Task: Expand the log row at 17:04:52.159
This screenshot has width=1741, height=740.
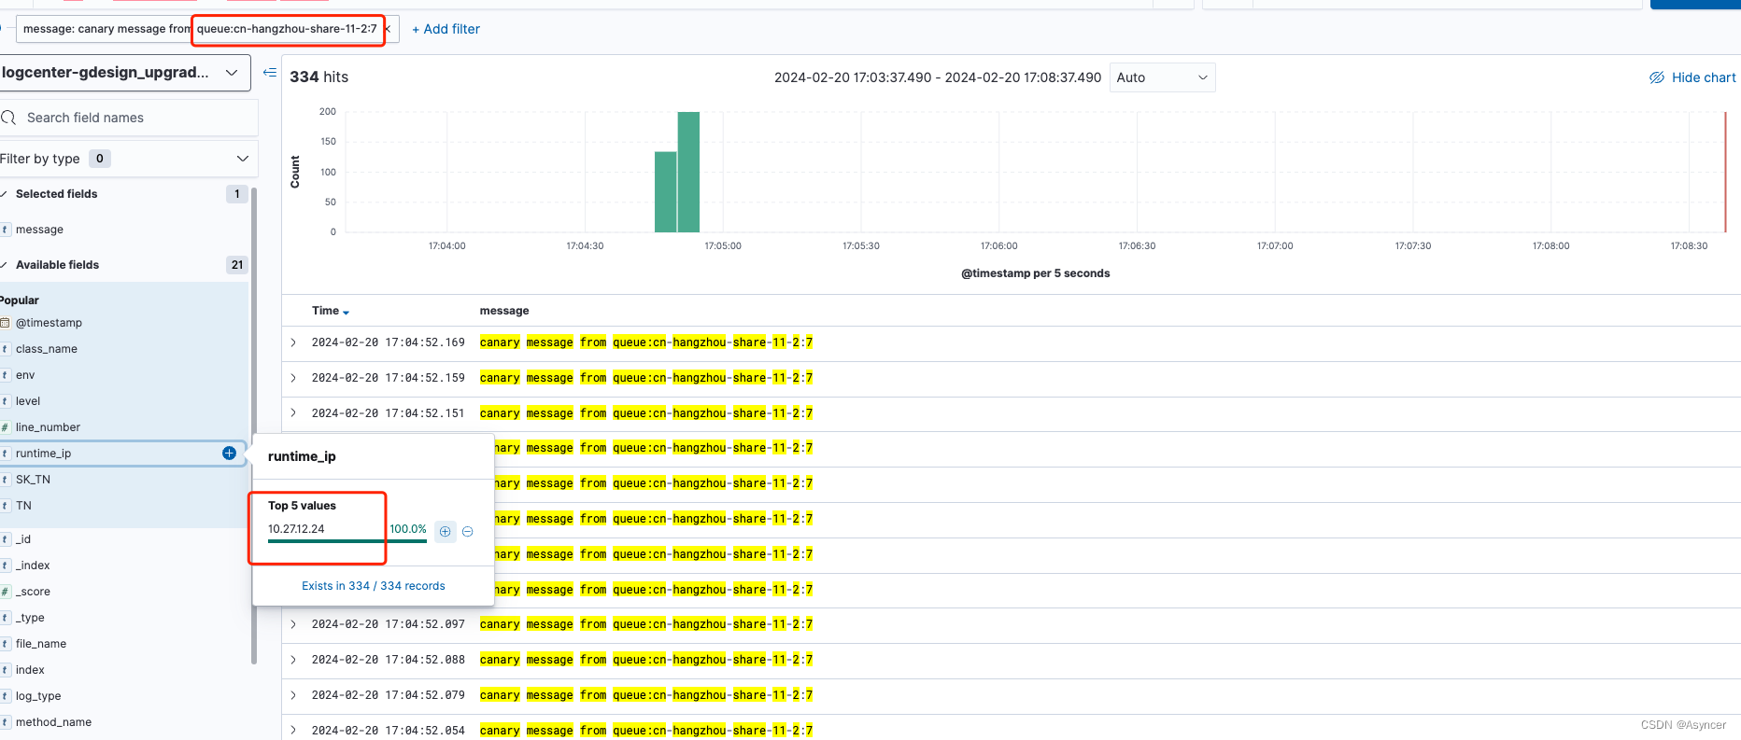Action: [x=293, y=378]
